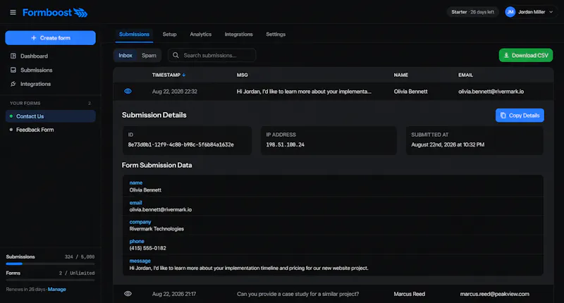Click the Create form button
The image size is (564, 303).
pos(50,38)
